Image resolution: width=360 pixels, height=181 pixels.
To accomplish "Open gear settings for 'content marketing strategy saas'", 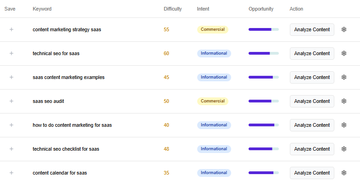I will pyautogui.click(x=343, y=29).
